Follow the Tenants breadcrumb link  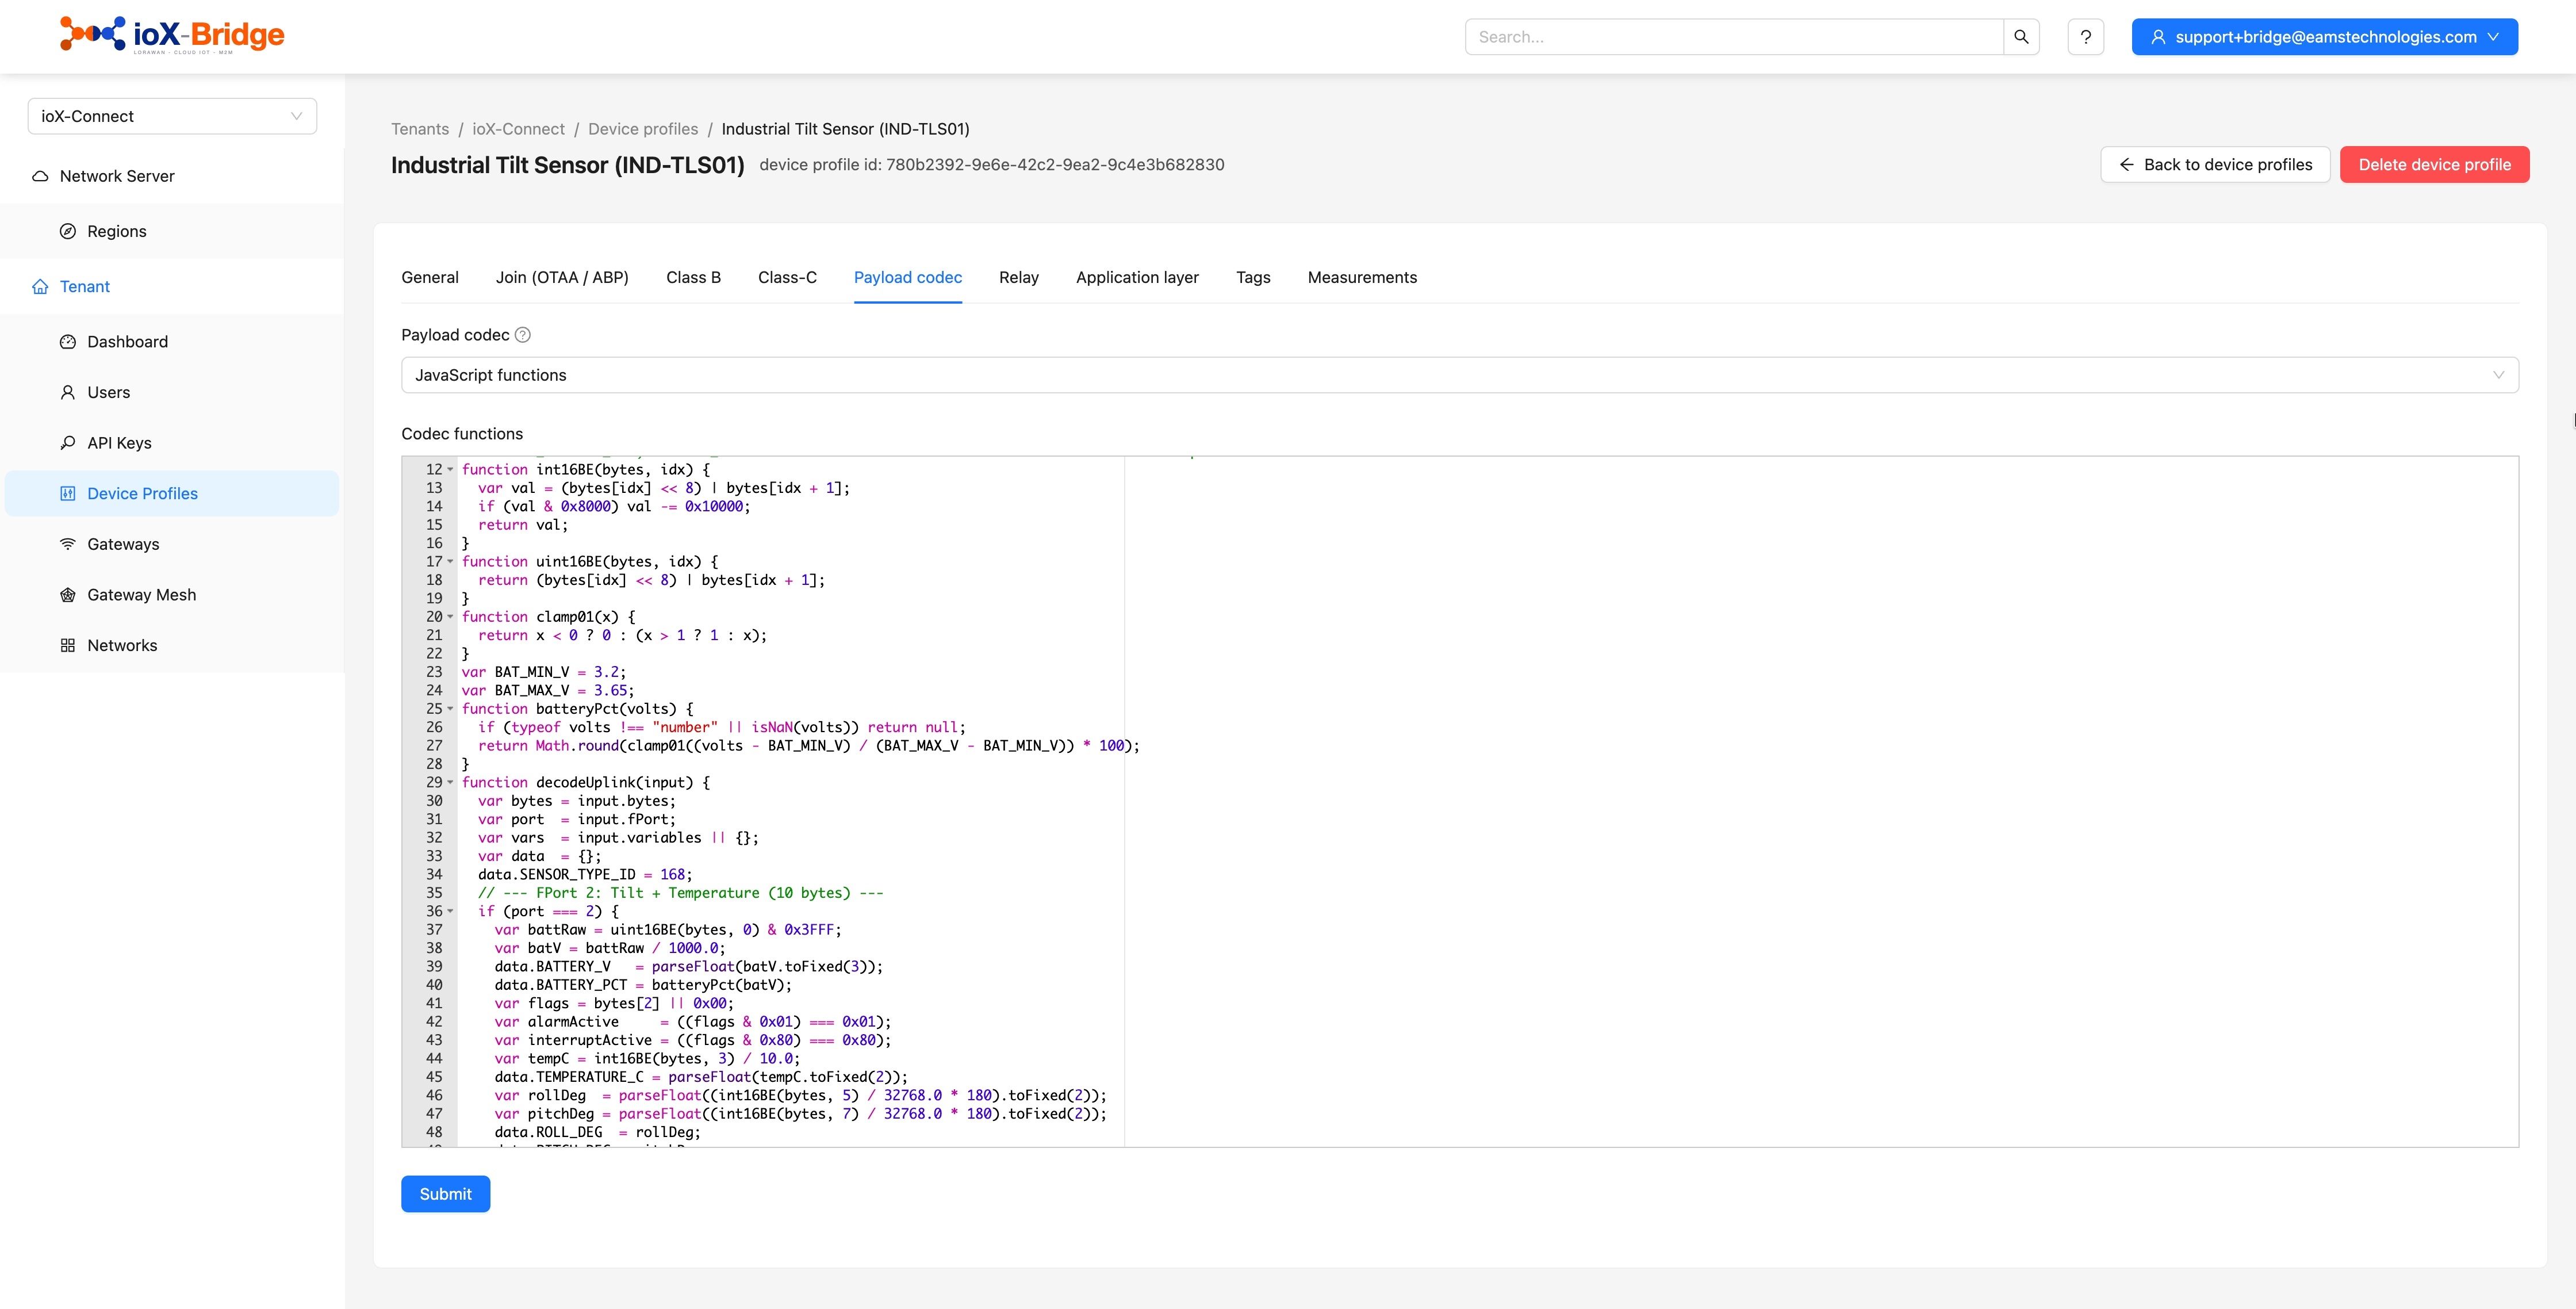(x=420, y=129)
